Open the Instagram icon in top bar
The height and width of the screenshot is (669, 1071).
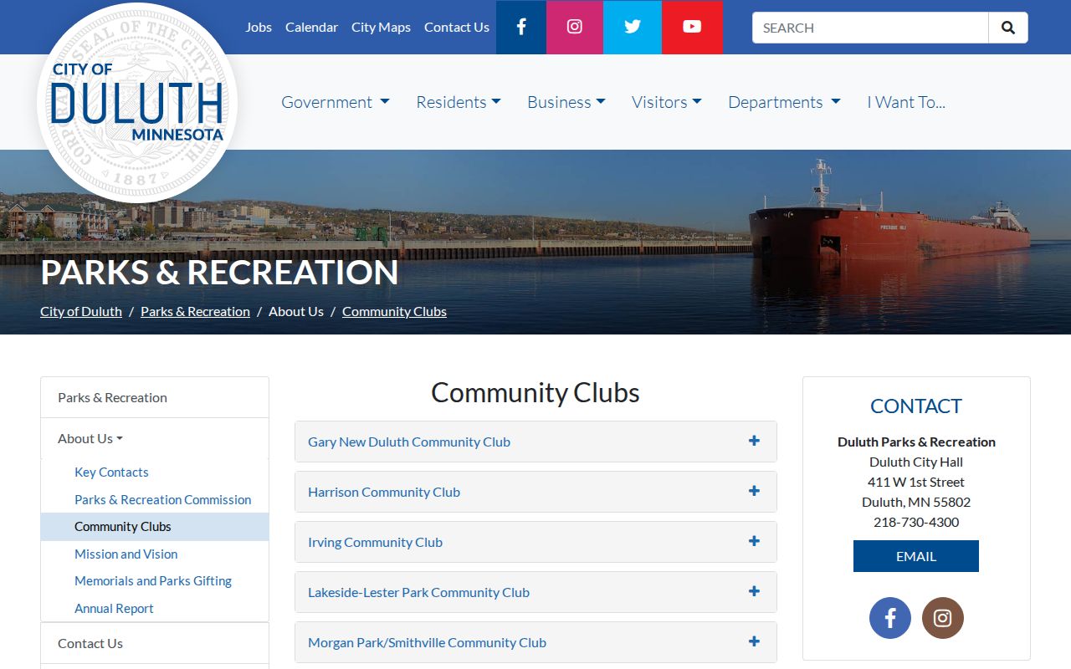pyautogui.click(x=575, y=27)
